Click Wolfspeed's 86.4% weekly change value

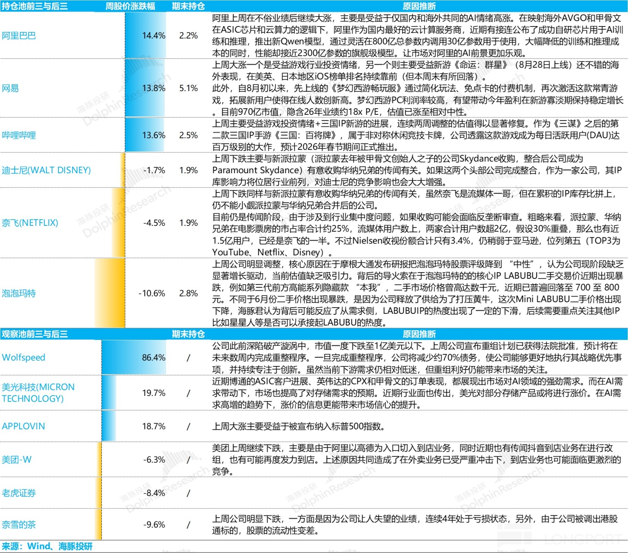[153, 358]
